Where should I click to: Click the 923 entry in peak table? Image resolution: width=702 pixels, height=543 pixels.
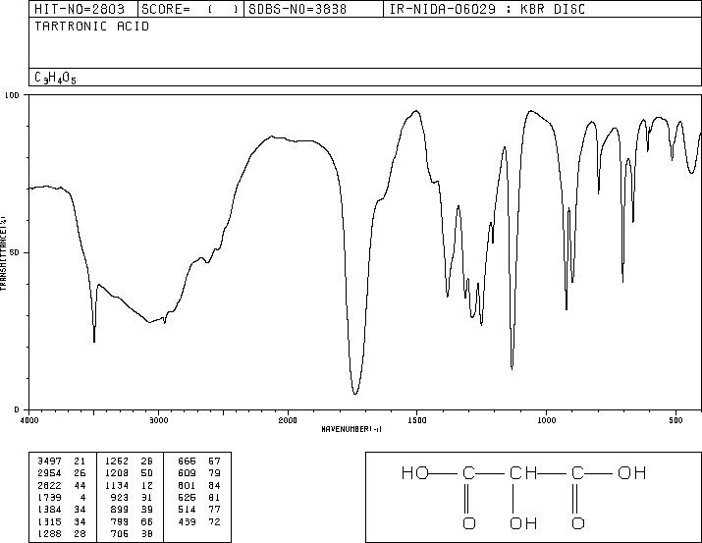point(119,497)
